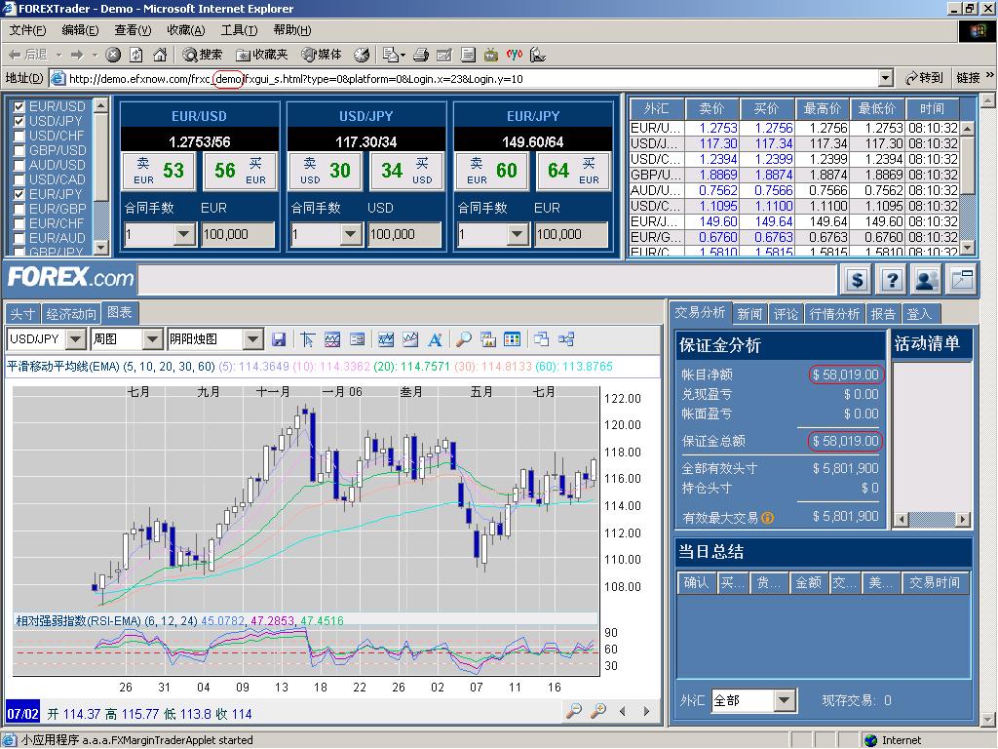The height and width of the screenshot is (749, 998).
Task: Move chart left with the back arrow
Action: [623, 711]
